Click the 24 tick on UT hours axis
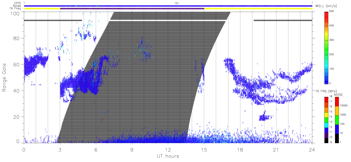This screenshot has height=162, width=351. pyautogui.click(x=312, y=149)
